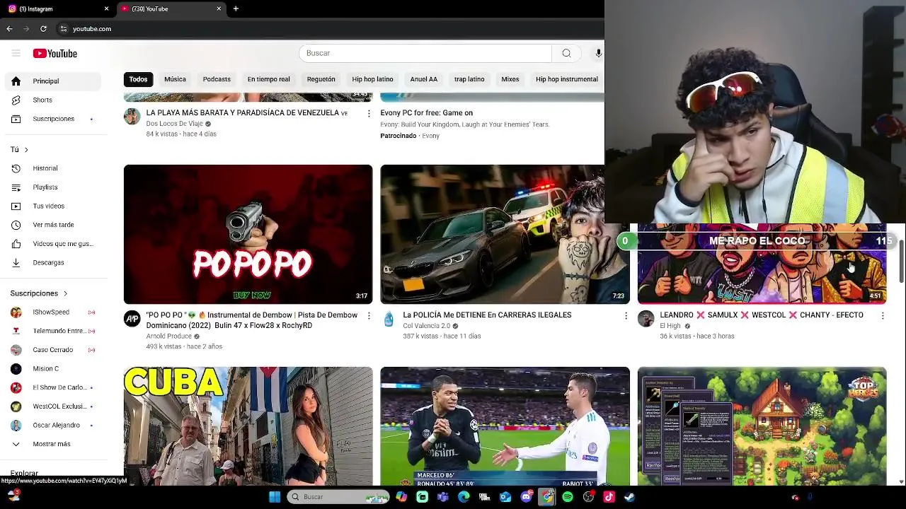Select the Mixes filter chip
Screen dimensions: 906x509
pos(510,79)
